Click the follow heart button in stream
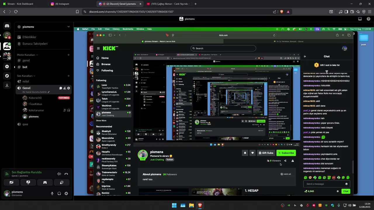374x210 pixels. tap(252, 153)
